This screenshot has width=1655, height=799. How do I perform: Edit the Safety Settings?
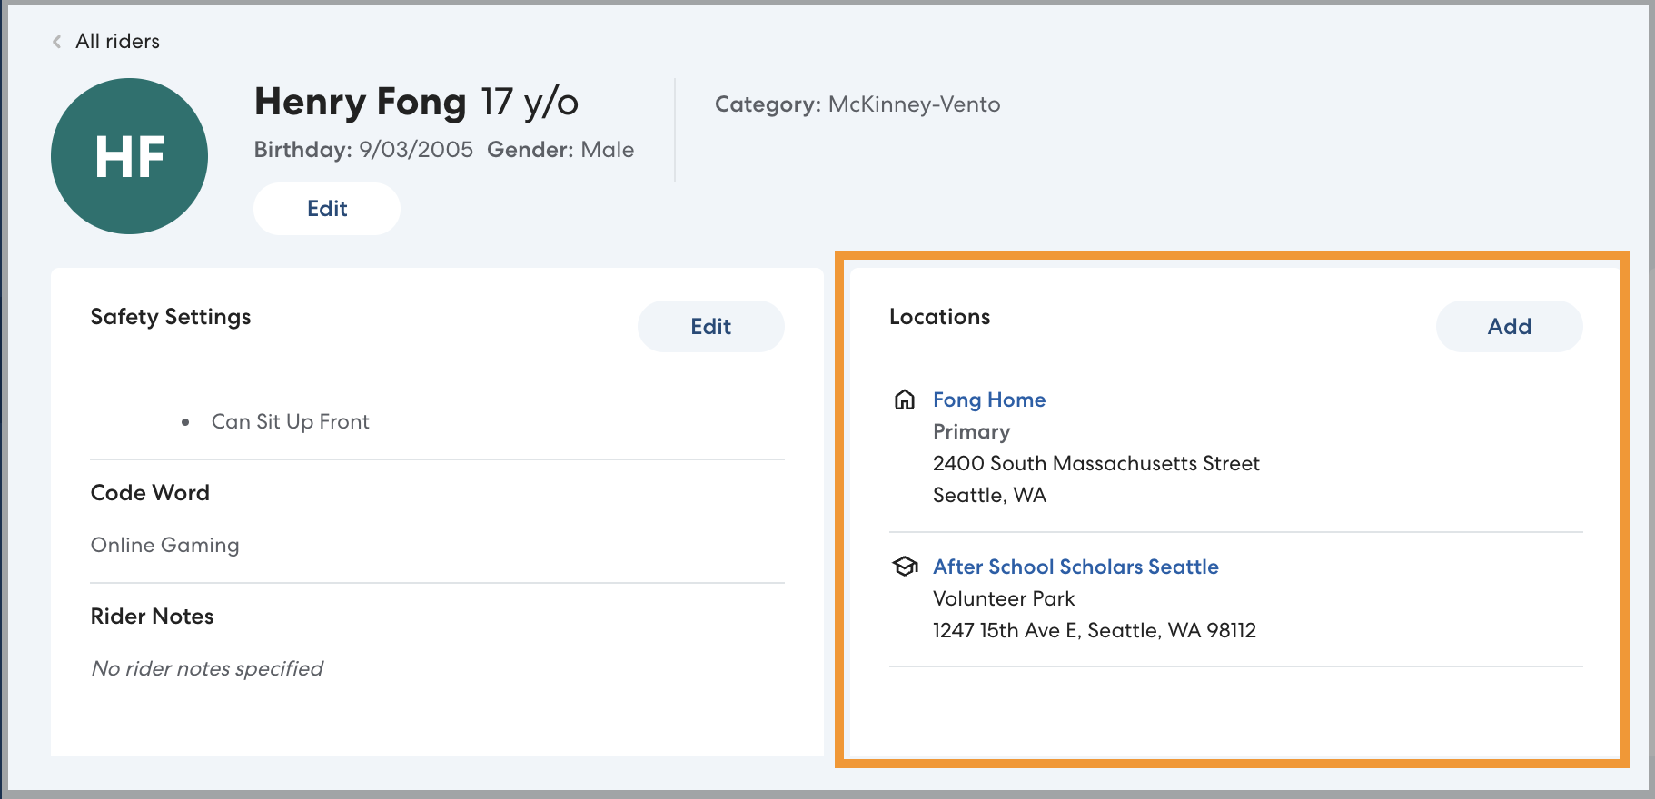coord(710,327)
